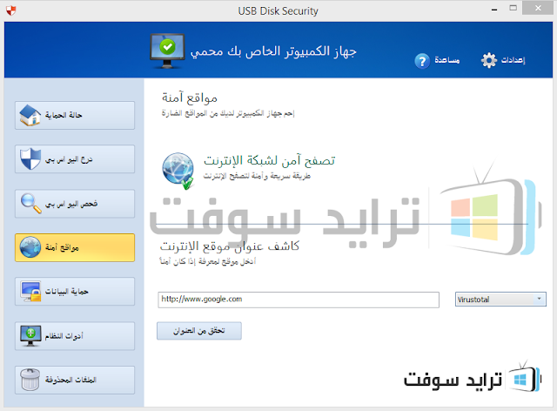Click the protected status text جهاز الكمبيوتر الخاص بك محمي
This screenshot has width=557, height=411.
273,51
